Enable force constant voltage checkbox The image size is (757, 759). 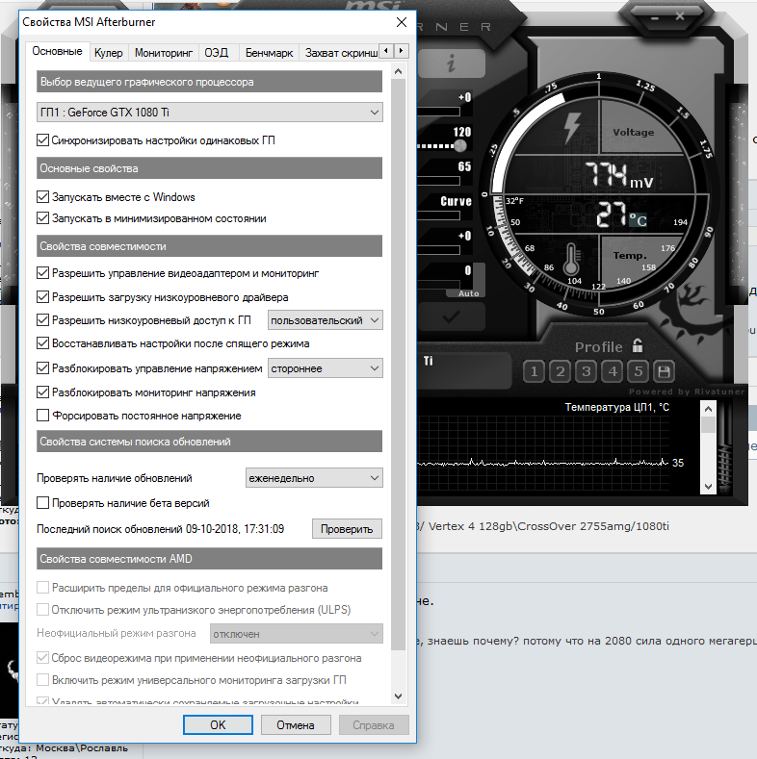tap(42, 416)
